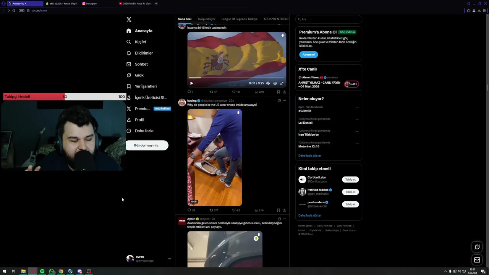Reload the page in browser toolbar
The width and height of the screenshot is (489, 275).
pyautogui.click(x=14, y=11)
